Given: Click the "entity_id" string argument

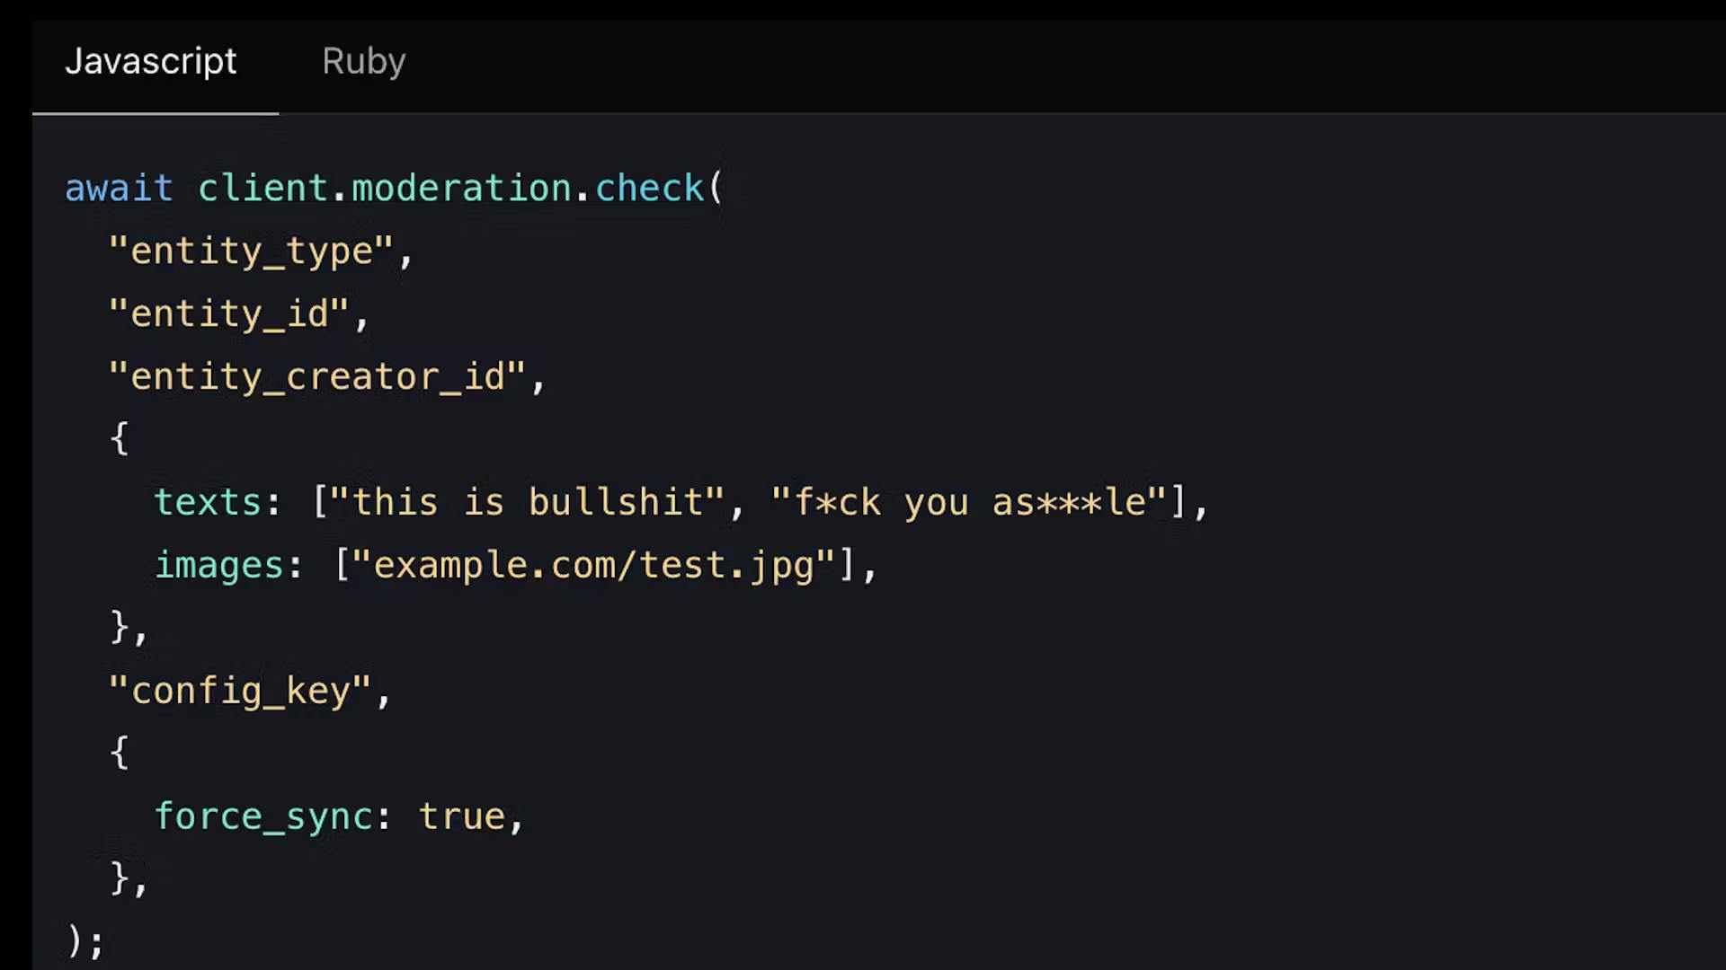Looking at the screenshot, I should click(228, 314).
